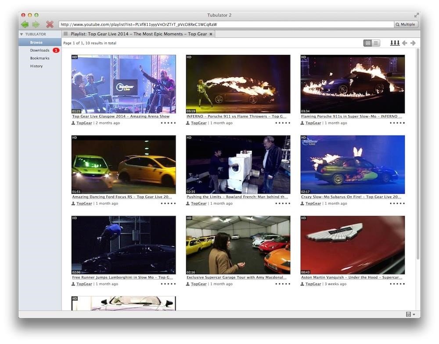Click rating dots for Subarus On Fire video
Viewport: 439px width, 344px height.
click(x=397, y=203)
